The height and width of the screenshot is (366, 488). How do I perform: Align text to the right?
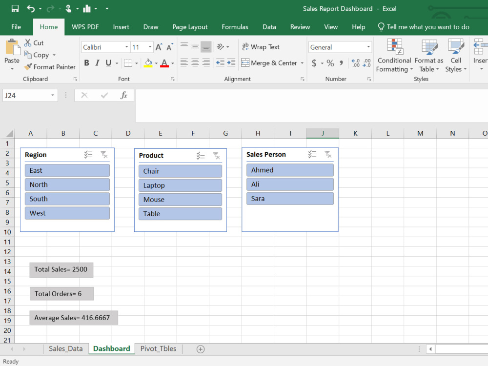(206, 63)
